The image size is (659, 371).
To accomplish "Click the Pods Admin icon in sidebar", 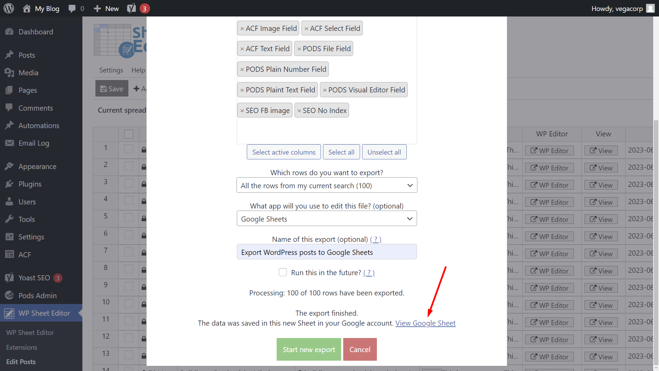I will pyautogui.click(x=9, y=295).
